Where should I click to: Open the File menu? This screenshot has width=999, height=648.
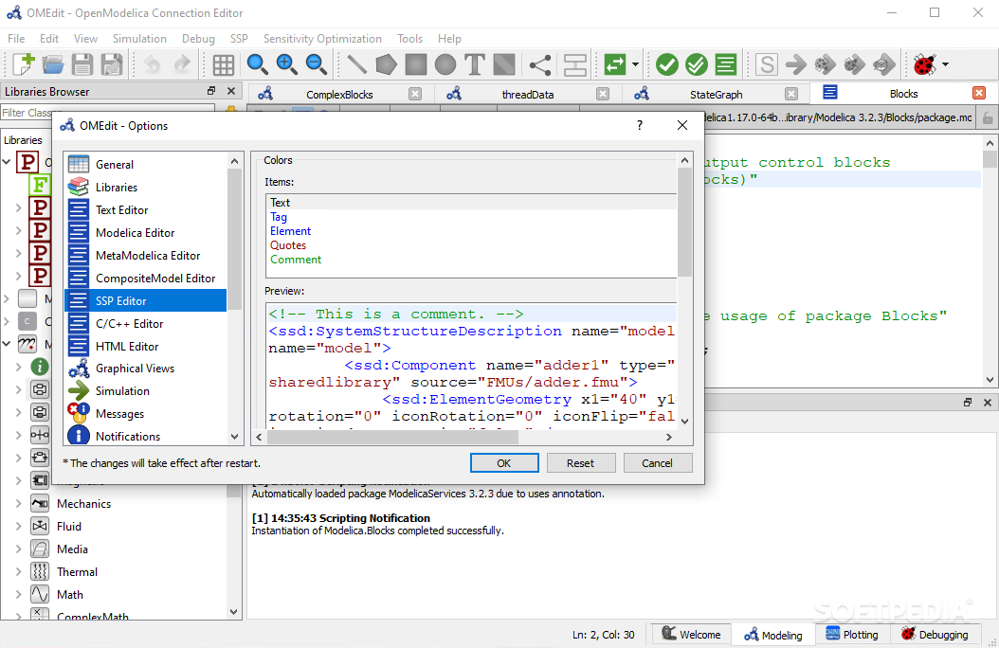tap(16, 39)
